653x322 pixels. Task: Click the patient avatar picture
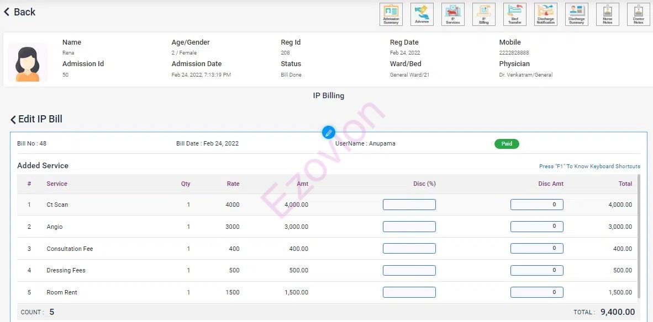(x=28, y=63)
